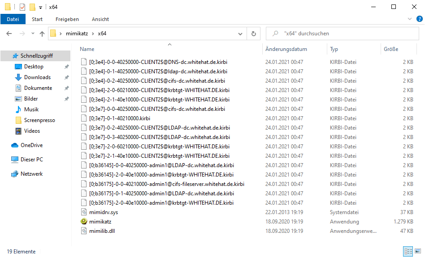Click the pin icon next to Bilder
This screenshot has width=425, height=257.
(x=66, y=99)
